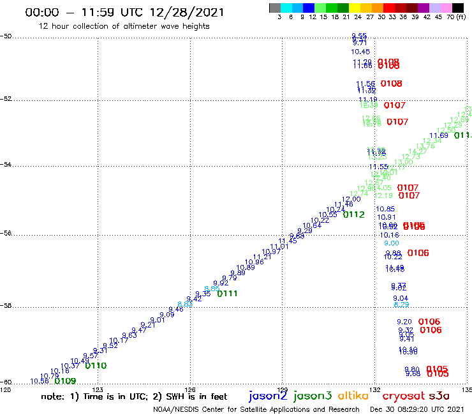Click the NOAA/NESDIS Center credit line

coord(256,410)
